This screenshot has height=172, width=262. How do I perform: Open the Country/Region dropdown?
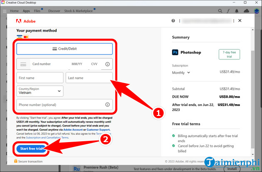40,91
